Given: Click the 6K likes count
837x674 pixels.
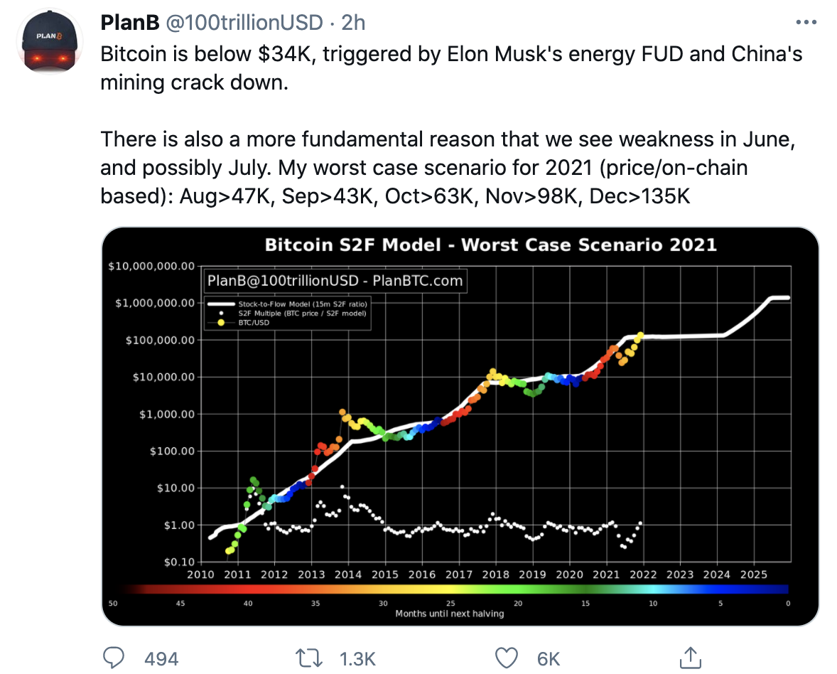Looking at the screenshot, I should (549, 658).
